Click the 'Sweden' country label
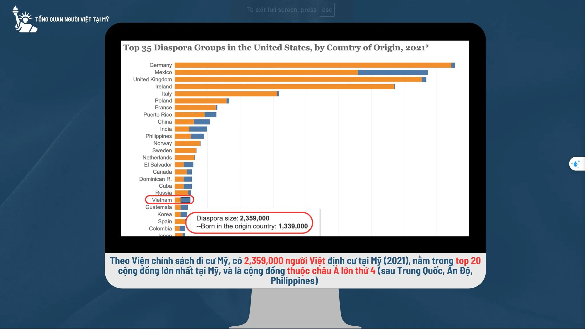 pyautogui.click(x=162, y=150)
